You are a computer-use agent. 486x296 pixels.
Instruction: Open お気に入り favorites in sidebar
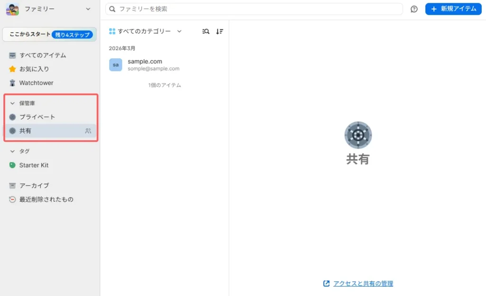click(34, 69)
